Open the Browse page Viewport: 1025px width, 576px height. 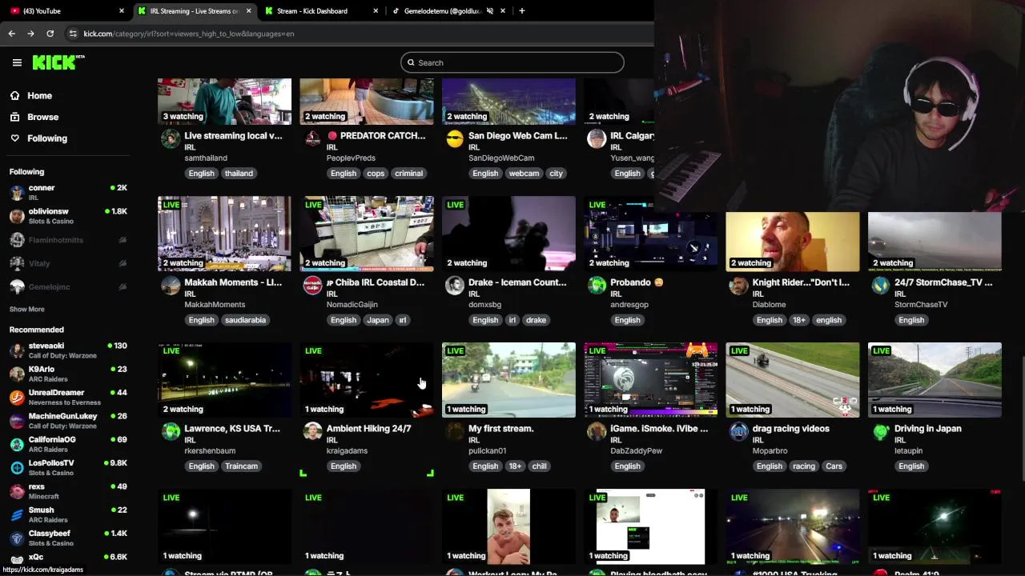pyautogui.click(x=42, y=117)
